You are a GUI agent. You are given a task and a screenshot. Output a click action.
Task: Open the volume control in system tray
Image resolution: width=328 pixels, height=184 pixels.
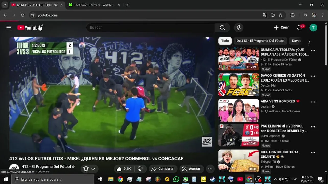click(x=281, y=179)
